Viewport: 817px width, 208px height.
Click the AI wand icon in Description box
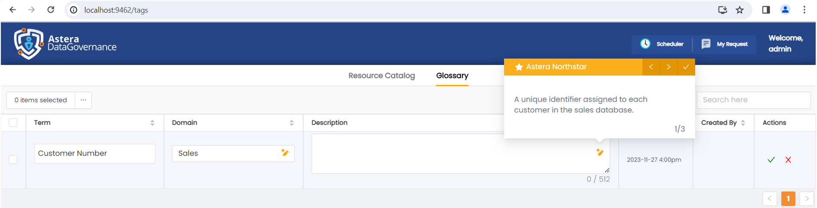click(x=600, y=152)
